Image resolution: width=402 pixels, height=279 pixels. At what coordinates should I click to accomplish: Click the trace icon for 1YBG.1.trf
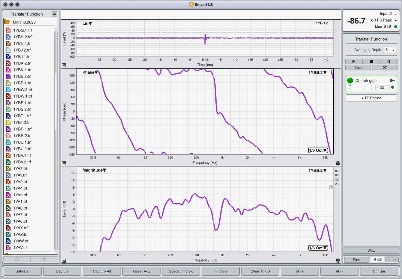point(8,30)
